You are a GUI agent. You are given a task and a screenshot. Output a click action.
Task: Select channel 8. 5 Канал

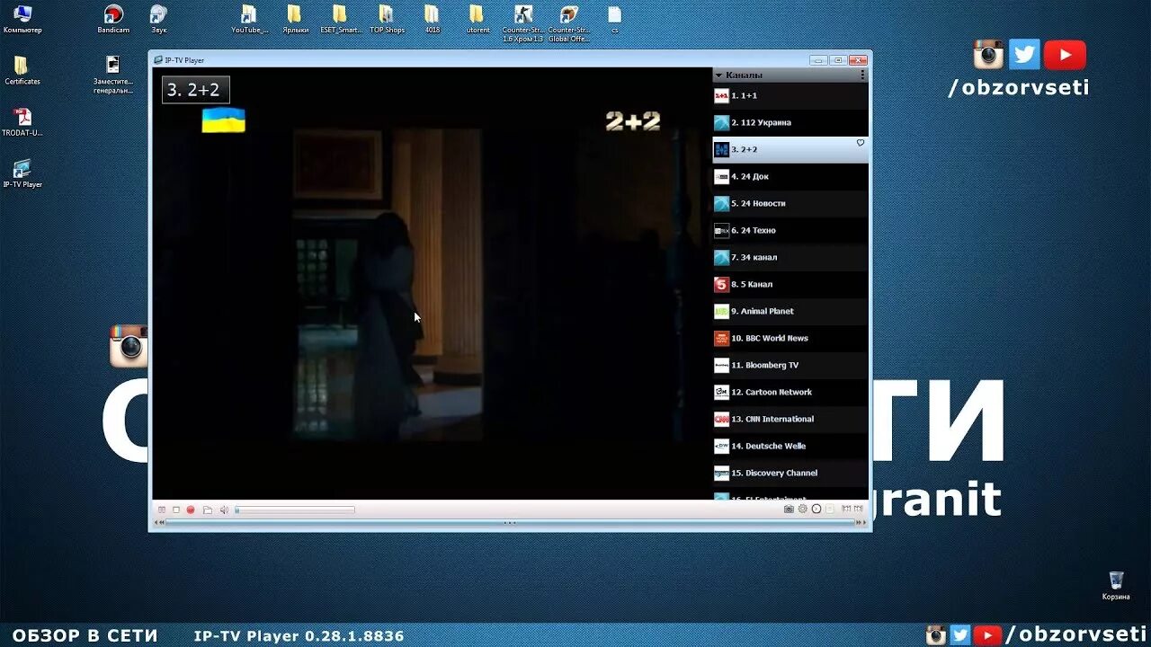click(790, 284)
